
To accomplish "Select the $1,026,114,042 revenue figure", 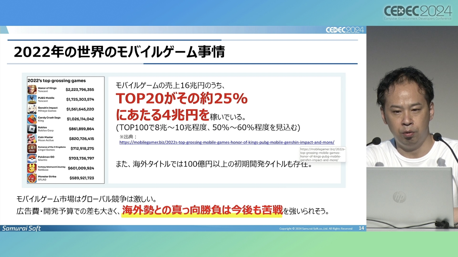I will [x=80, y=119].
